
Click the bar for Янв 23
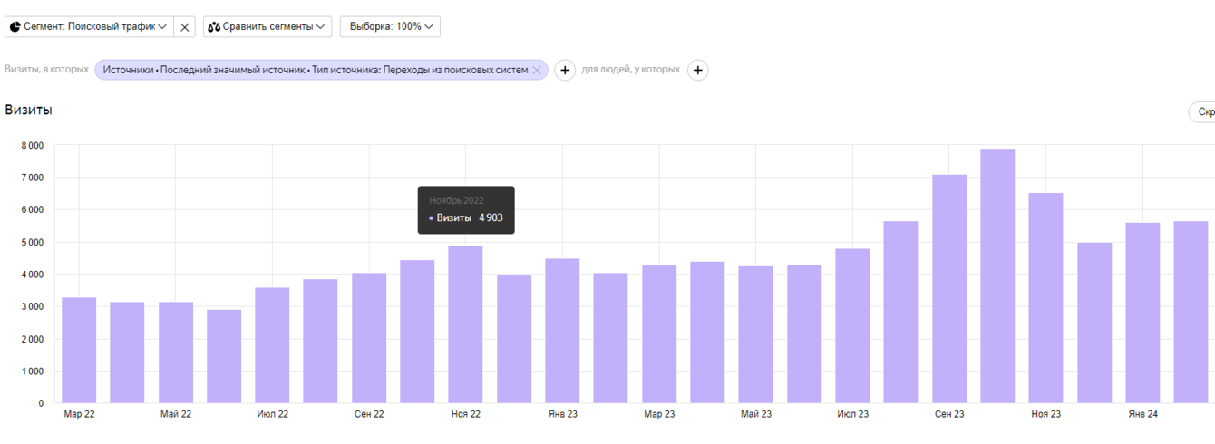pyautogui.click(x=562, y=331)
